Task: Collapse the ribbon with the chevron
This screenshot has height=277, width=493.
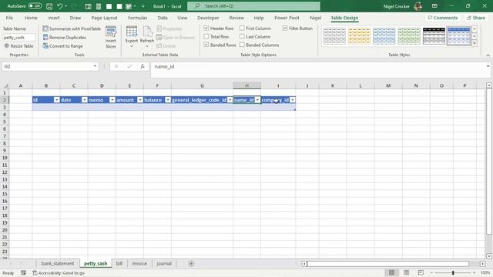Action: [488, 55]
